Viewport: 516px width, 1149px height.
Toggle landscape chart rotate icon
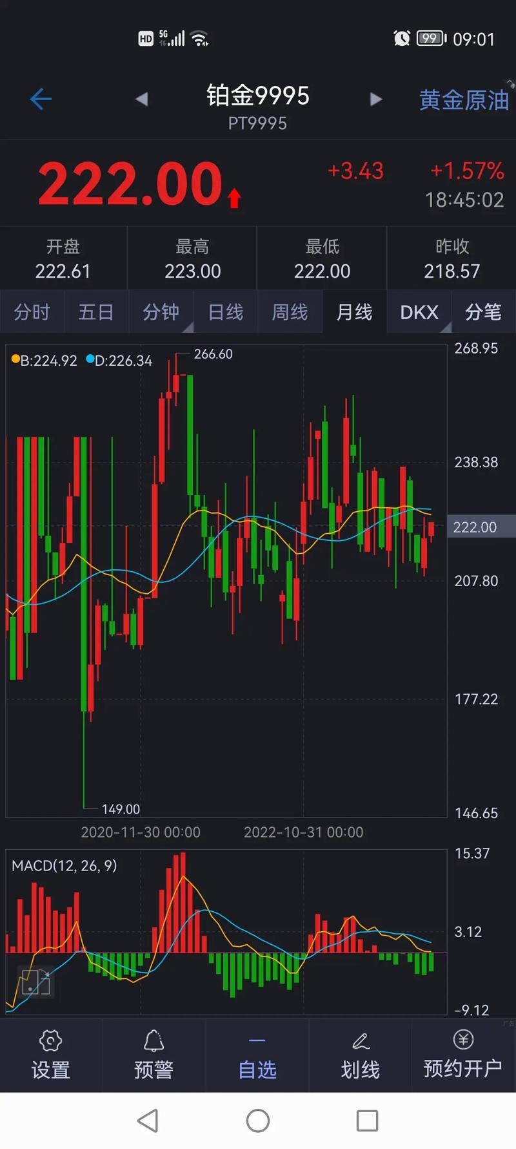tap(35, 982)
